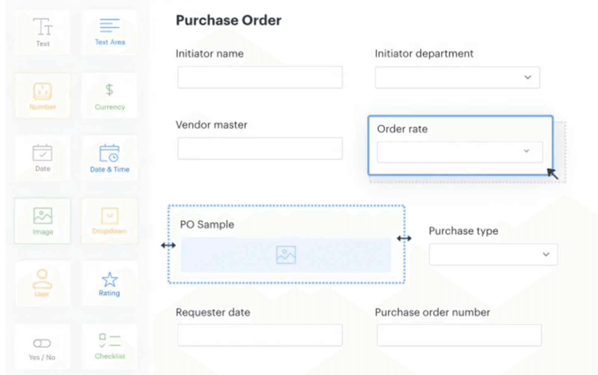Select the Yes / No toggle tile
The height and width of the screenshot is (375, 598).
click(43, 347)
